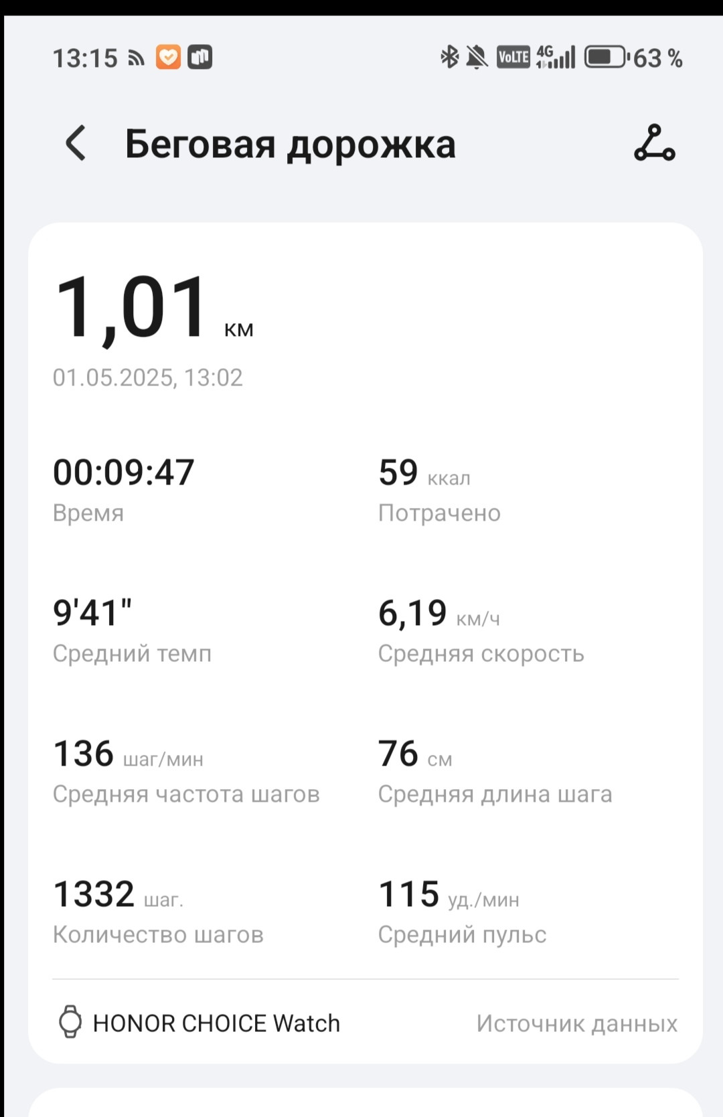This screenshot has height=1117, width=723.
Task: Tap the VoLTE indicator icon
Action: coord(513,58)
